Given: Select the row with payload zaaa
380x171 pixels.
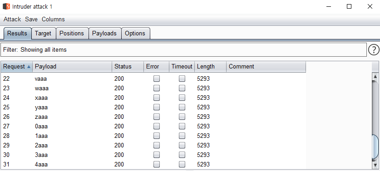Looking at the screenshot, I should click(153, 117).
